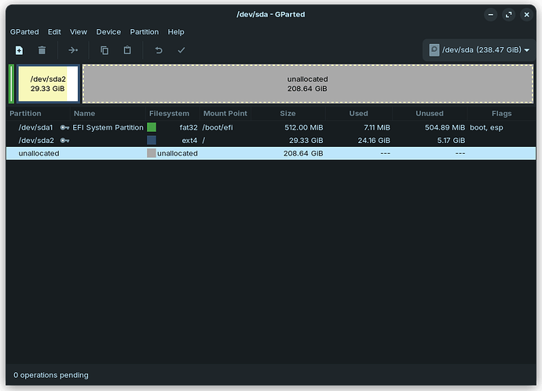Click the Size column header
Screen dimensions: 542x391
(x=287, y=114)
